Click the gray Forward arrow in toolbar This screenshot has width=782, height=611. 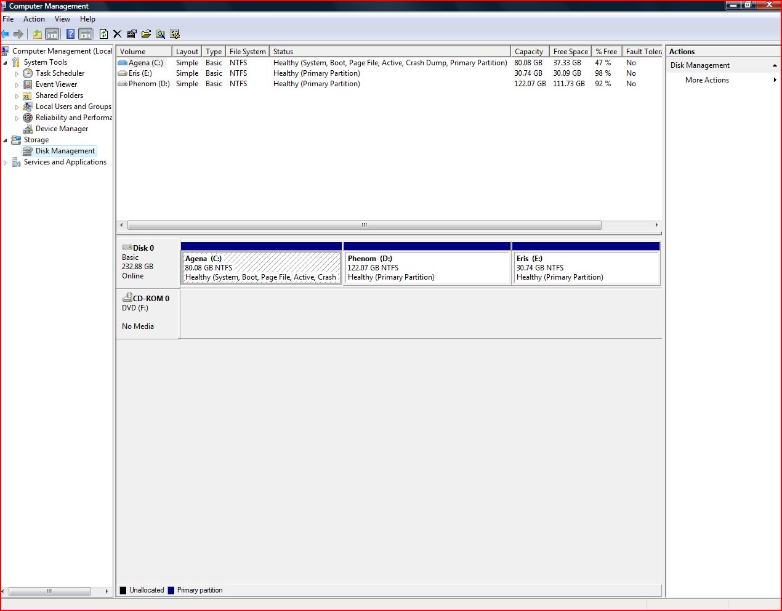[18, 34]
